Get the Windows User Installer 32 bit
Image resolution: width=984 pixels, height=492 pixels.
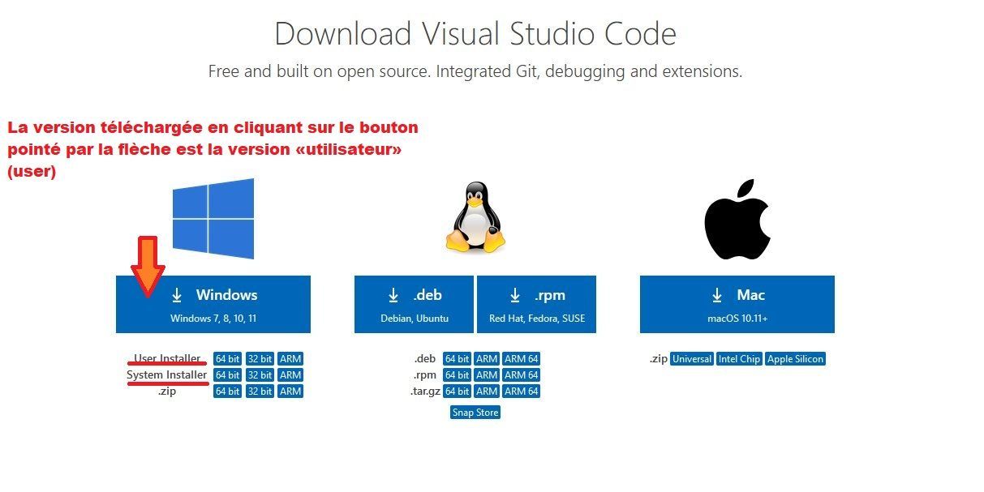pyautogui.click(x=260, y=359)
